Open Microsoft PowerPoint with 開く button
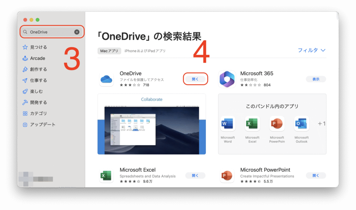Screen dimensions: 356x210 (316, 175)
